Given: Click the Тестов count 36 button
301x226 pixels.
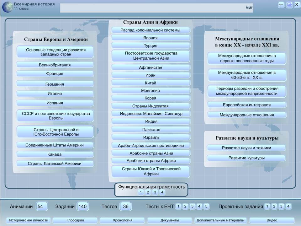Looking at the screenshot, I should (125, 207).
